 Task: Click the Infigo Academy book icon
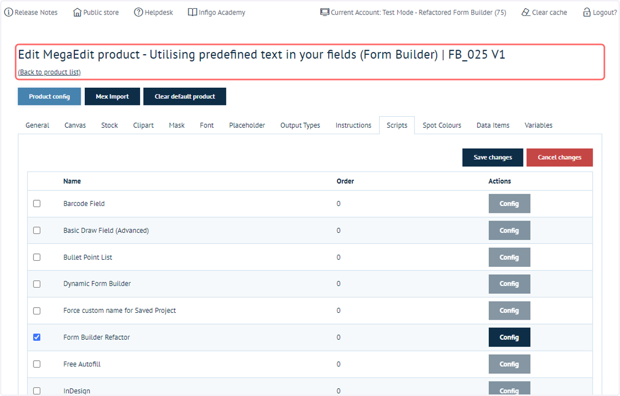192,12
